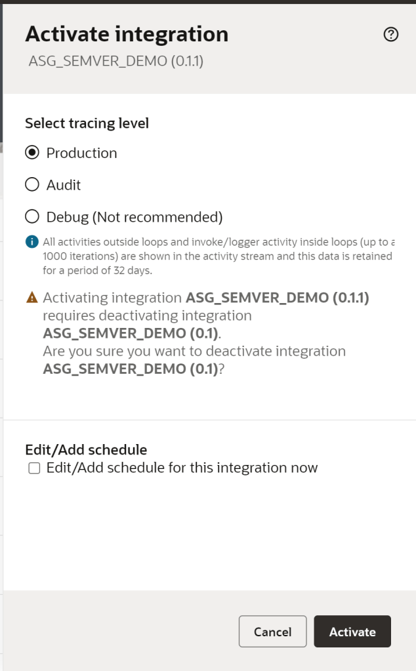Click the "Production" label text
The width and height of the screenshot is (416, 671).
(81, 153)
